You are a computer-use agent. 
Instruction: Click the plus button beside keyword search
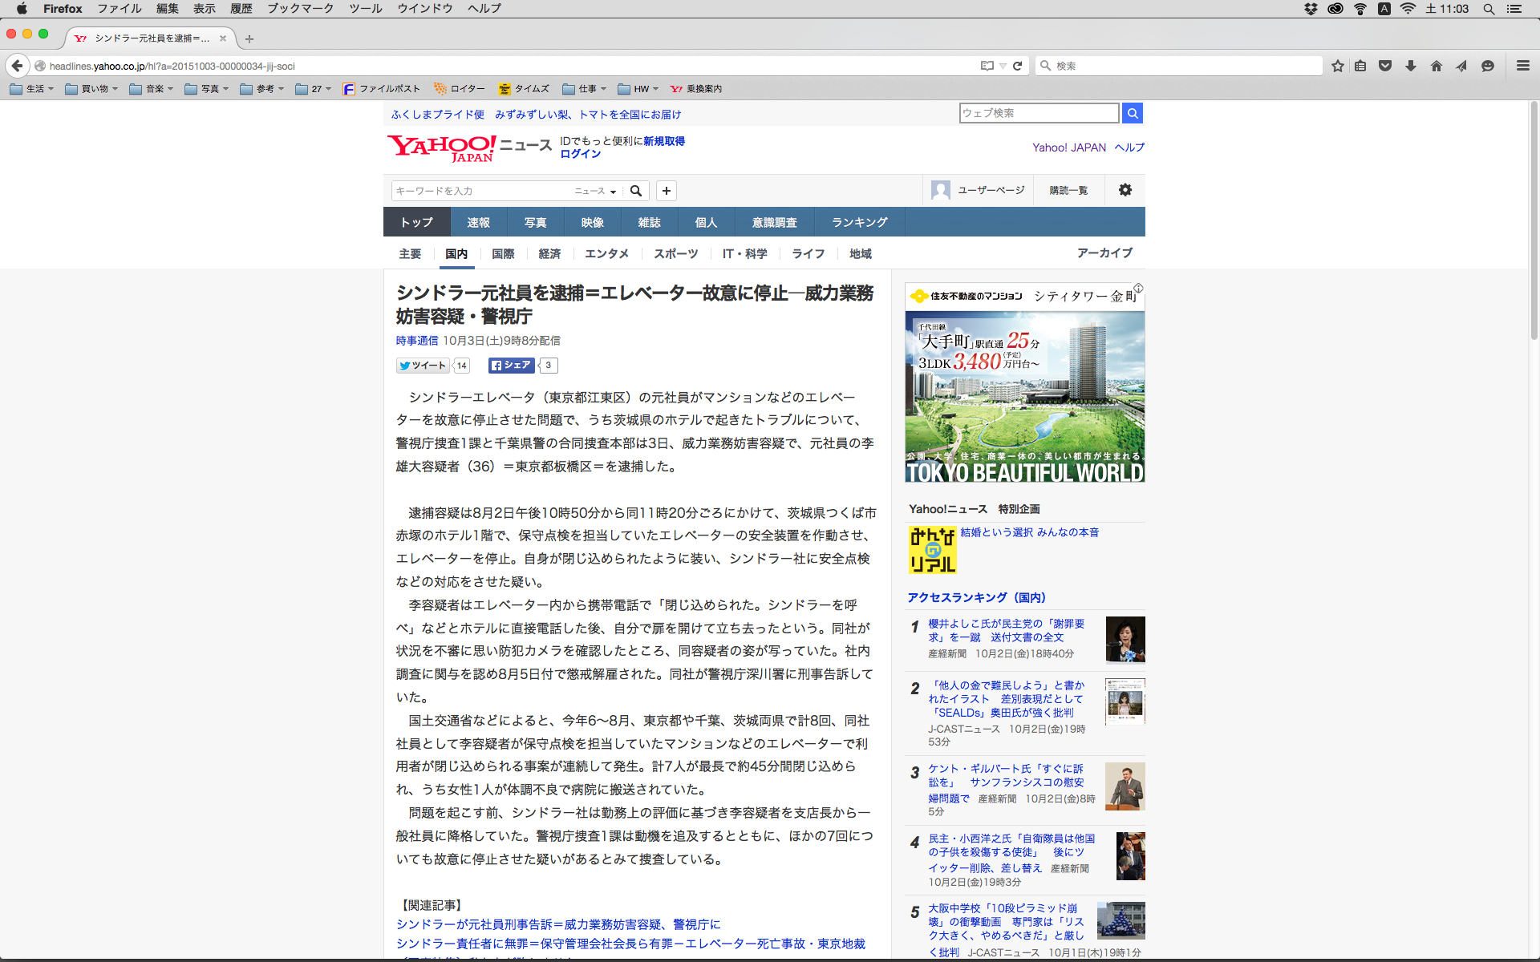(x=667, y=191)
